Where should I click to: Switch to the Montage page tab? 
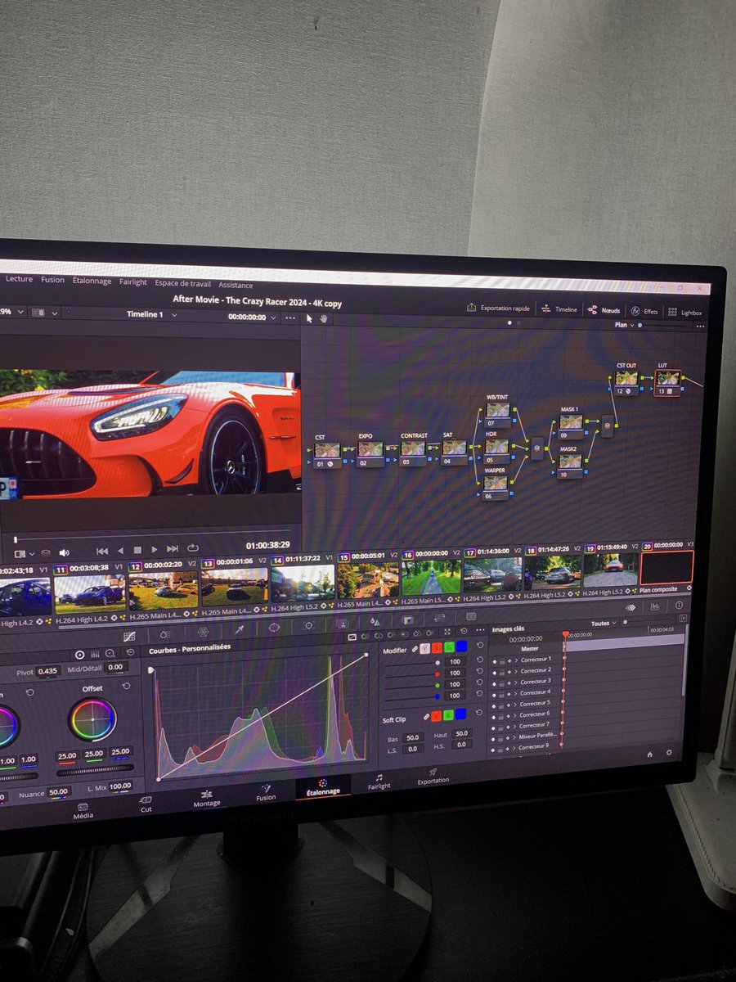click(x=206, y=799)
